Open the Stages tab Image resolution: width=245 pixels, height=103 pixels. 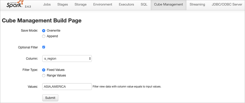coord(62,4)
